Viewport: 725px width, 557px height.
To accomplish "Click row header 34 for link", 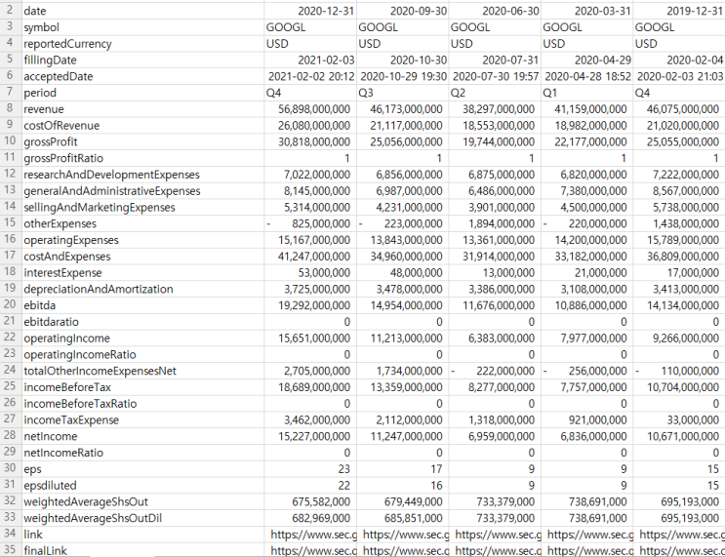I will point(10,535).
